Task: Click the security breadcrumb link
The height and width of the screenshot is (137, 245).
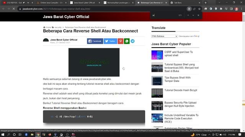Action: click(58, 27)
